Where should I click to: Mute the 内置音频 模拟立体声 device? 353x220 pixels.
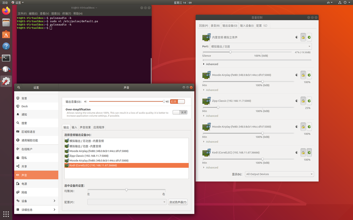[x=297, y=37]
